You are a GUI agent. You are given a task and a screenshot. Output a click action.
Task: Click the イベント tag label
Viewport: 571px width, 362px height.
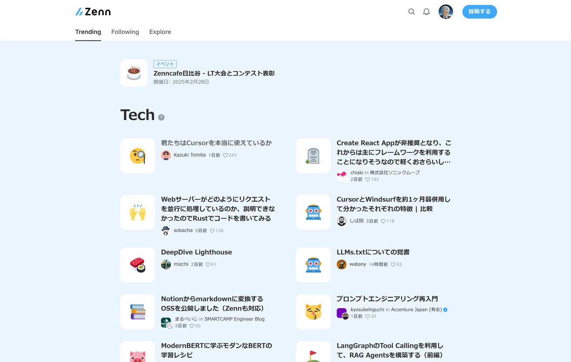pyautogui.click(x=165, y=64)
